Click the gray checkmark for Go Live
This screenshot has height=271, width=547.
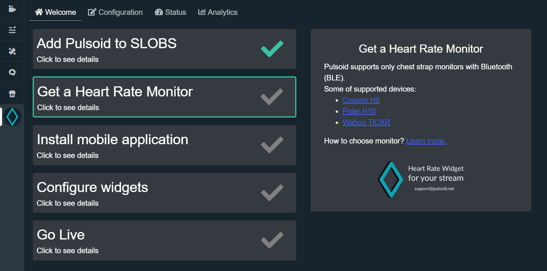272,240
